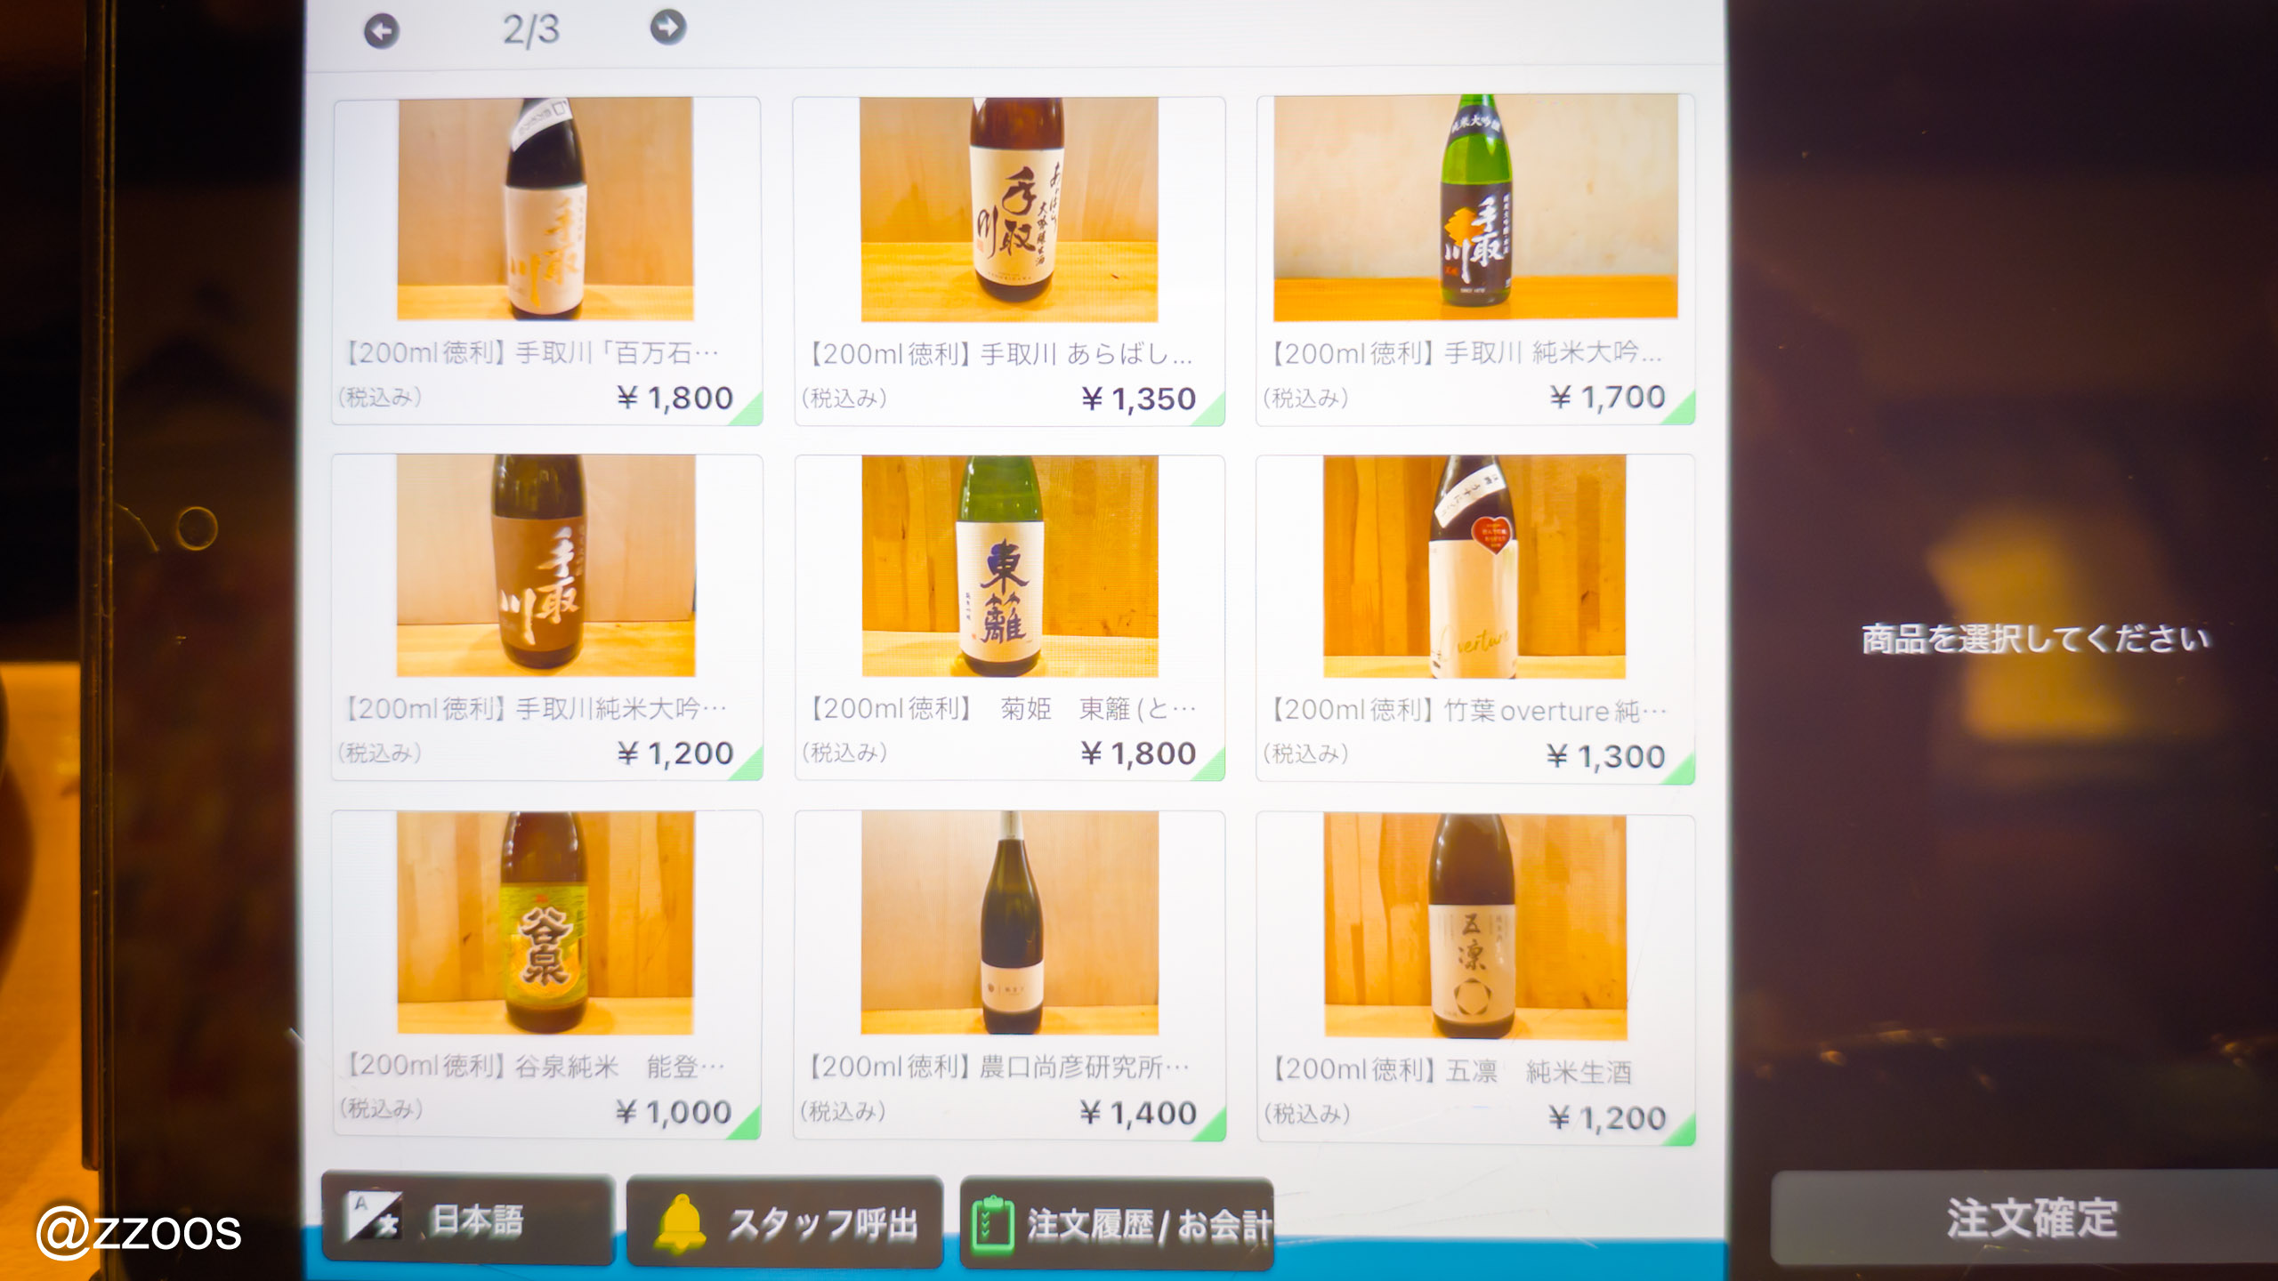Image resolution: width=2278 pixels, height=1281 pixels.
Task: Select 農口尚彦研究所 sake bottle photo
Action: pyautogui.click(x=1010, y=923)
